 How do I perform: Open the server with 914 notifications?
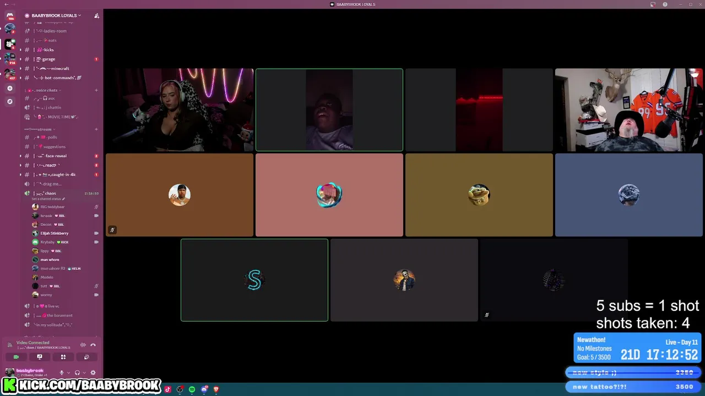9,58
